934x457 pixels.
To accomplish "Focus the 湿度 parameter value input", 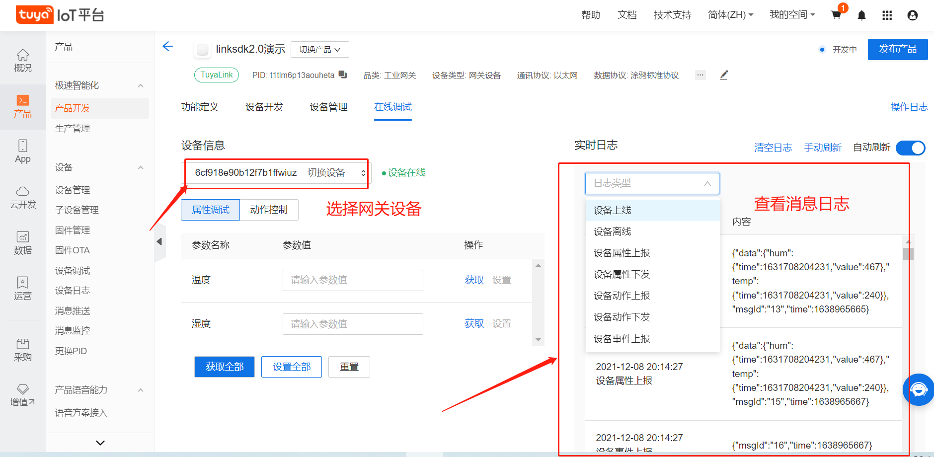I will click(x=353, y=324).
